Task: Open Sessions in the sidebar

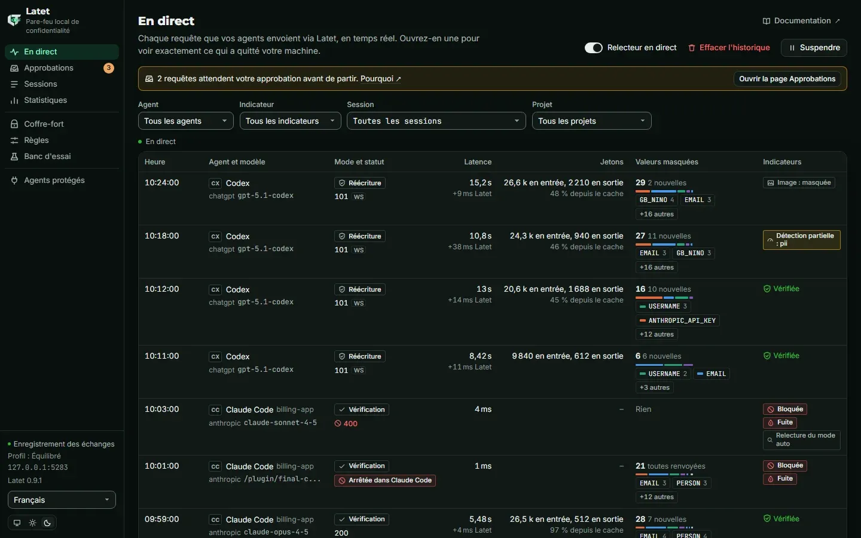Action: click(x=62, y=84)
